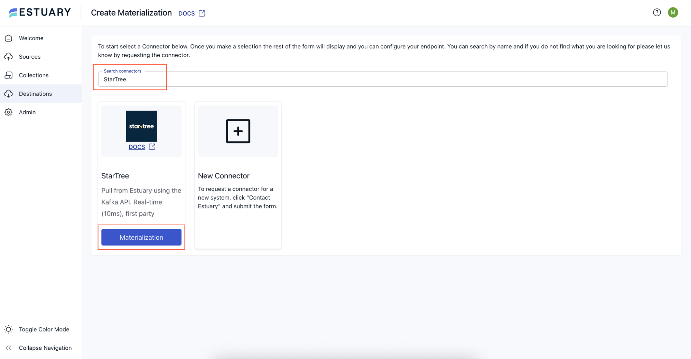Click the plus icon on New Connector card
The image size is (691, 359).
pos(238,131)
